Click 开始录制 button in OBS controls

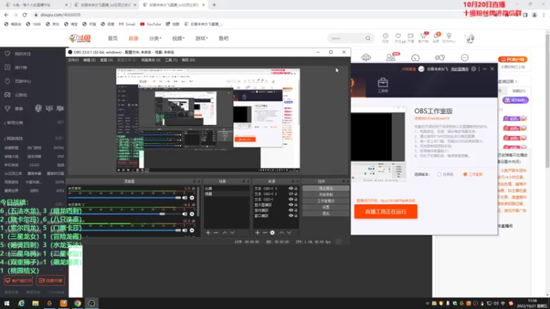click(326, 195)
